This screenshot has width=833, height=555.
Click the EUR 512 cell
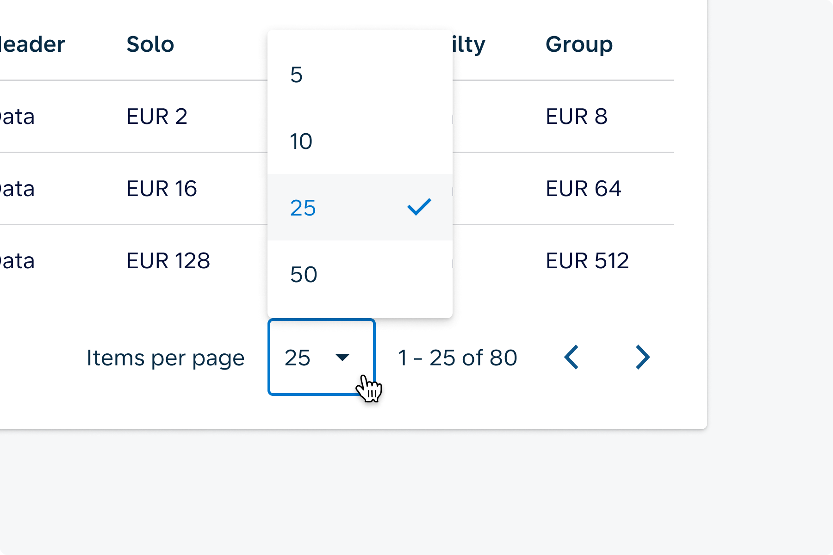(587, 261)
